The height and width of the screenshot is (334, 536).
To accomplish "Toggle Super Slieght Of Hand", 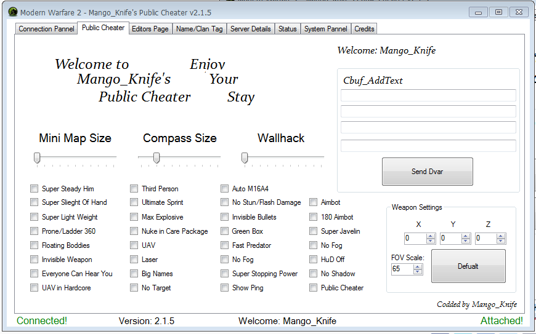I will click(34, 202).
